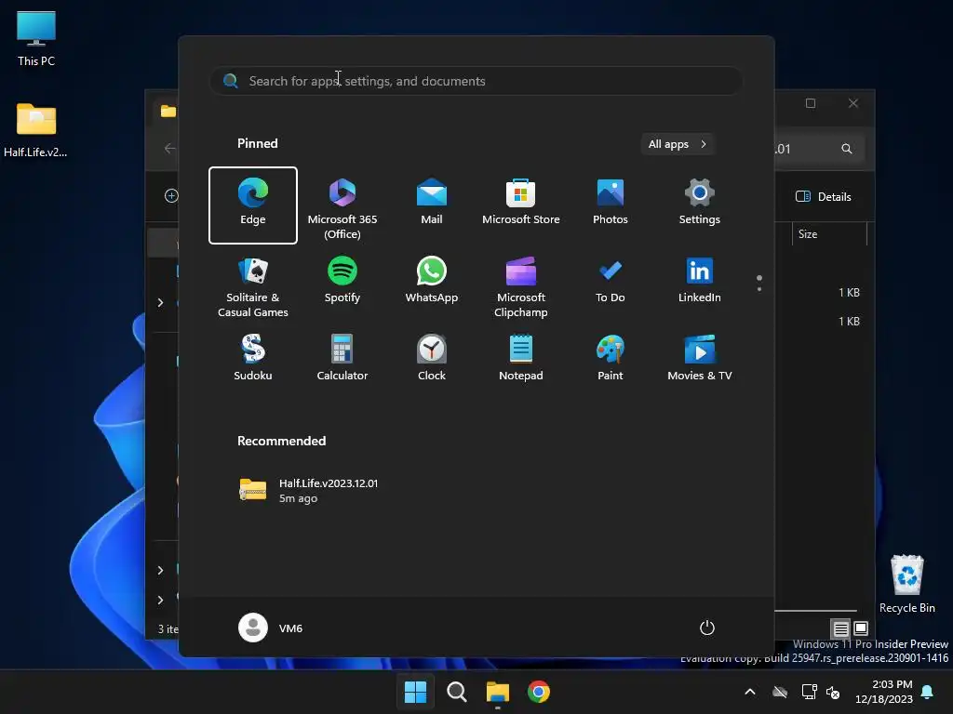The image size is (953, 714).
Task: Open Calculator
Action: tap(342, 358)
